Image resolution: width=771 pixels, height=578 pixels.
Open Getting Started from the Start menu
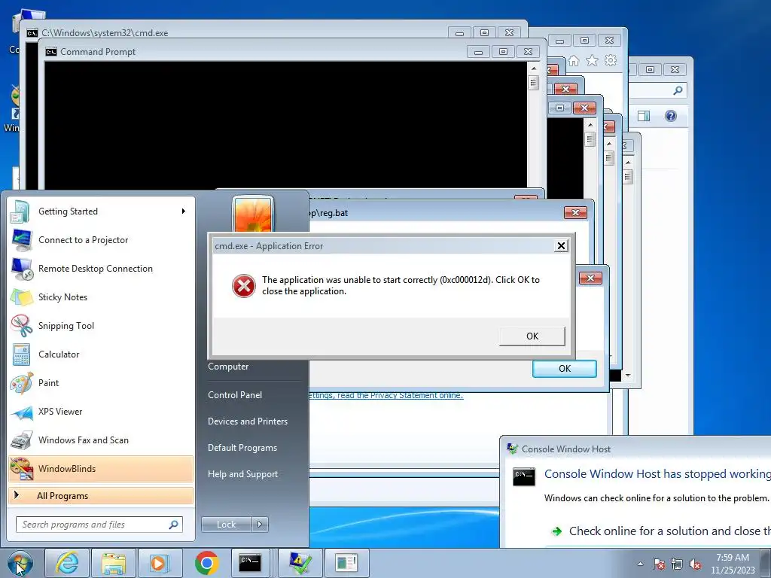[101, 211]
